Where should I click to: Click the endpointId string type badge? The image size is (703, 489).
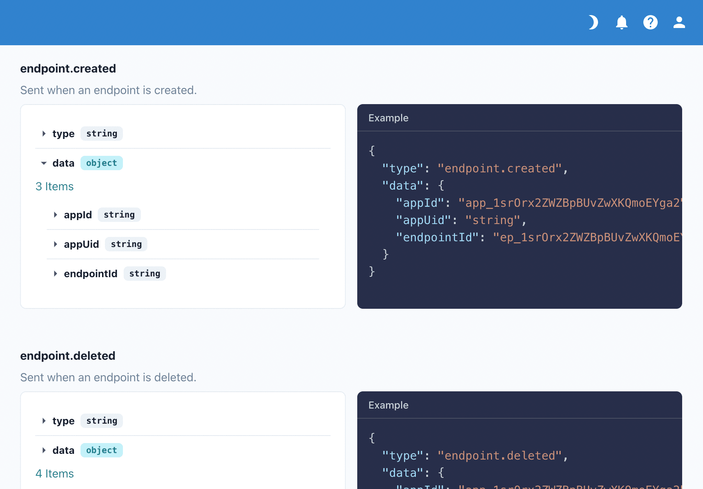[144, 274]
